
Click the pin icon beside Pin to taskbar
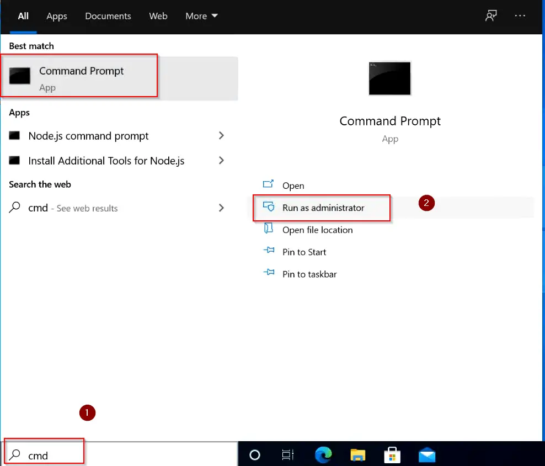pyautogui.click(x=269, y=272)
